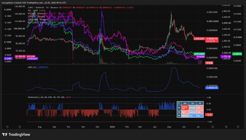Click the 1D row label in ratings table
246x140 pixels.
[179, 108]
